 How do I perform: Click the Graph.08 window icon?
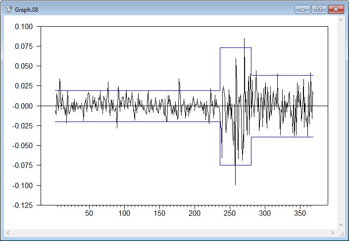(x=8, y=9)
